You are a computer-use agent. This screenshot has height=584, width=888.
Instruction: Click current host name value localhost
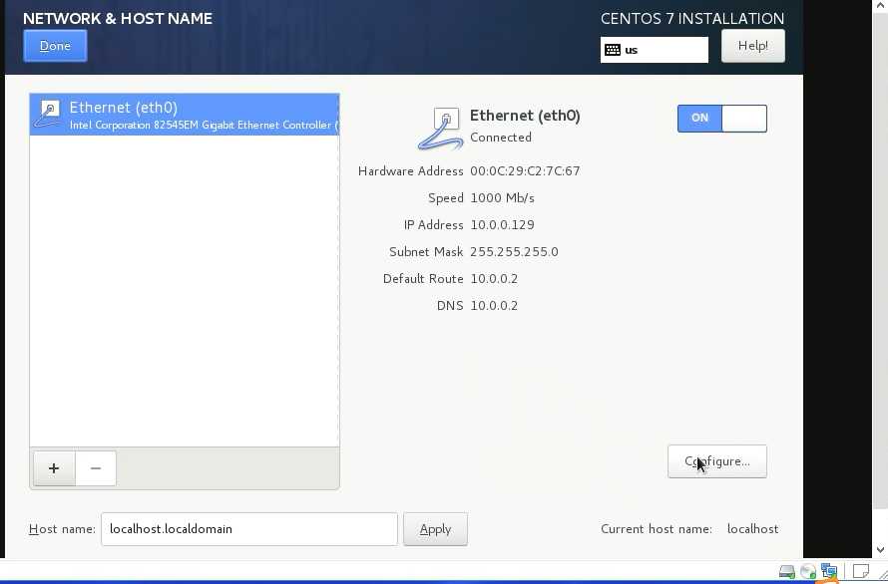752,529
